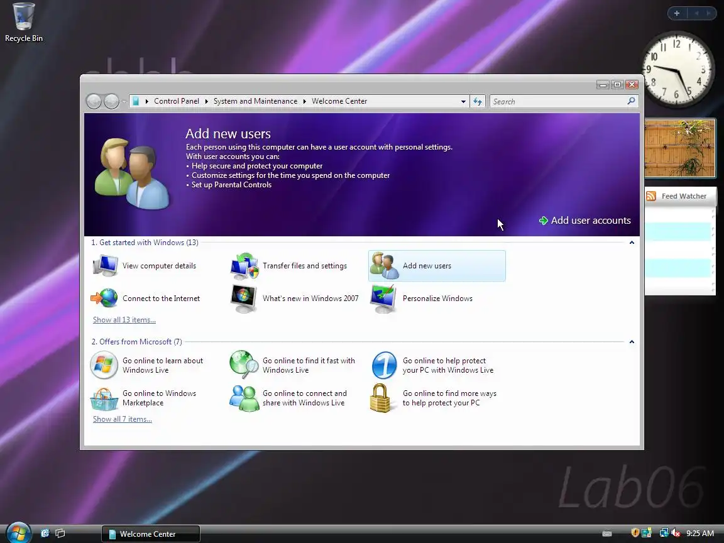Image resolution: width=724 pixels, height=543 pixels.
Task: Click the System and Maintenance breadcrumb
Action: click(255, 101)
